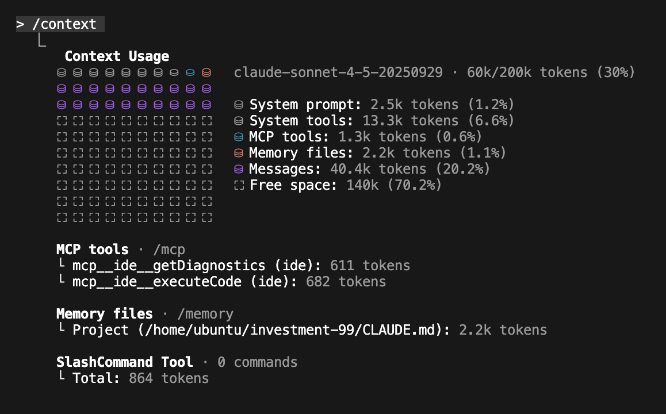Click the System tools legend icon

[239, 121]
